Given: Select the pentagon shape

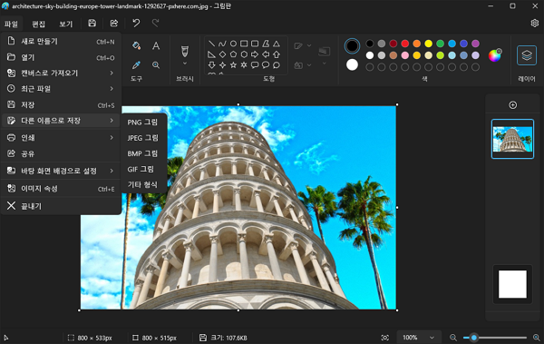Looking at the screenshot, I should click(x=233, y=54).
